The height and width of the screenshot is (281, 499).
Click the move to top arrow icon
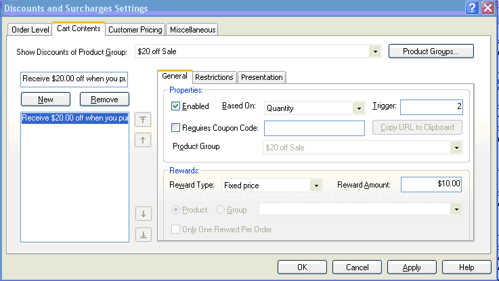click(144, 120)
